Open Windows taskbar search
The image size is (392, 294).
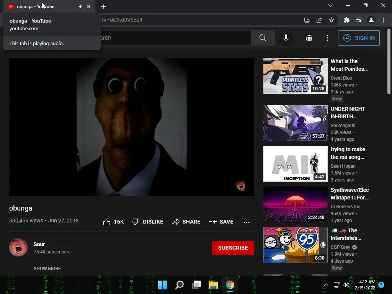(180, 285)
